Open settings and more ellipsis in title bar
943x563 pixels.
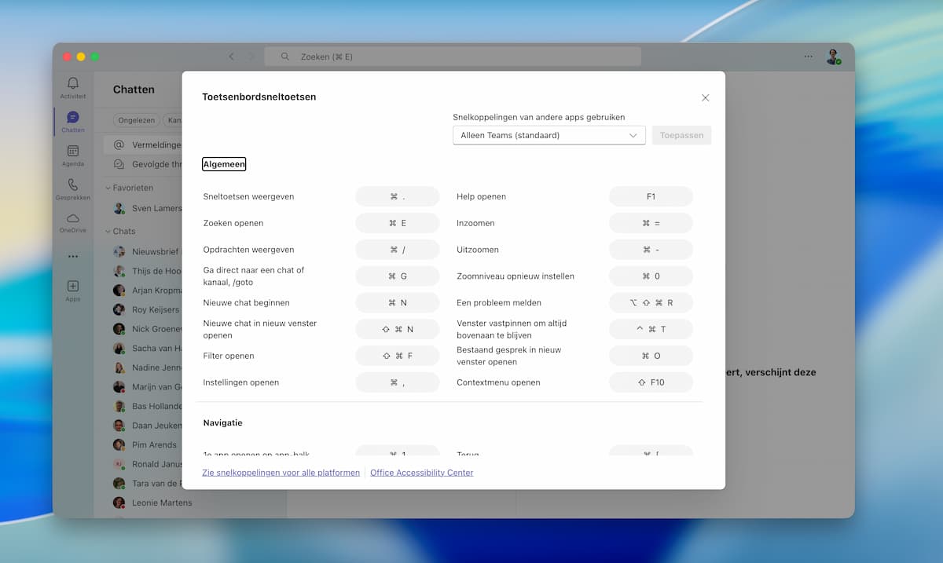(x=809, y=57)
